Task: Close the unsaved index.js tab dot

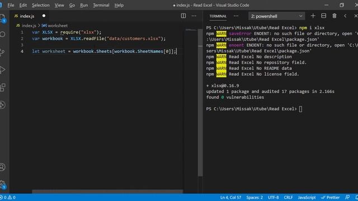Action: point(44,16)
